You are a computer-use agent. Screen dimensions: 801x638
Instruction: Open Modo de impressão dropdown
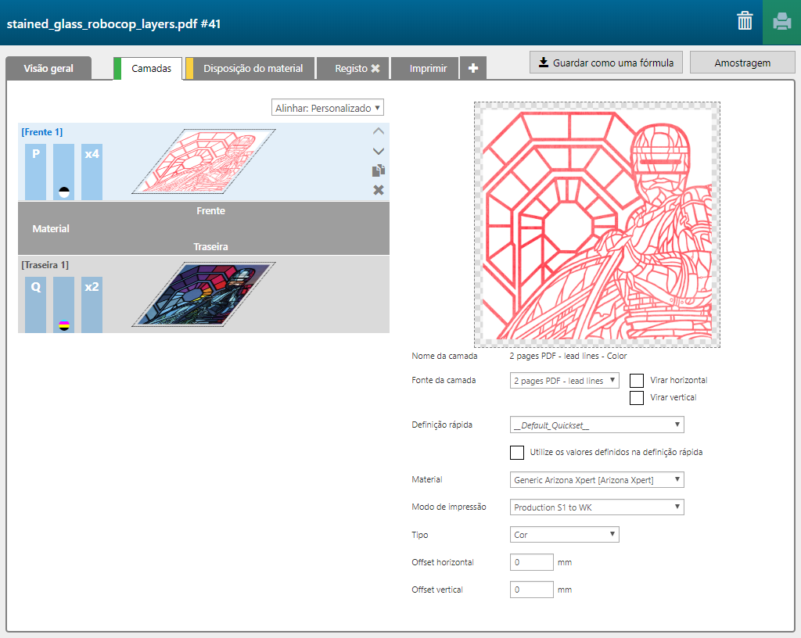point(597,507)
